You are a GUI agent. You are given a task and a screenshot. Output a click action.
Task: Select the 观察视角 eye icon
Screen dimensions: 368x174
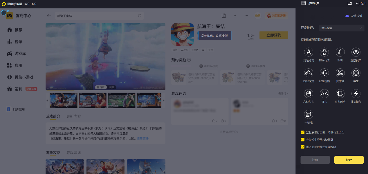[356, 52]
